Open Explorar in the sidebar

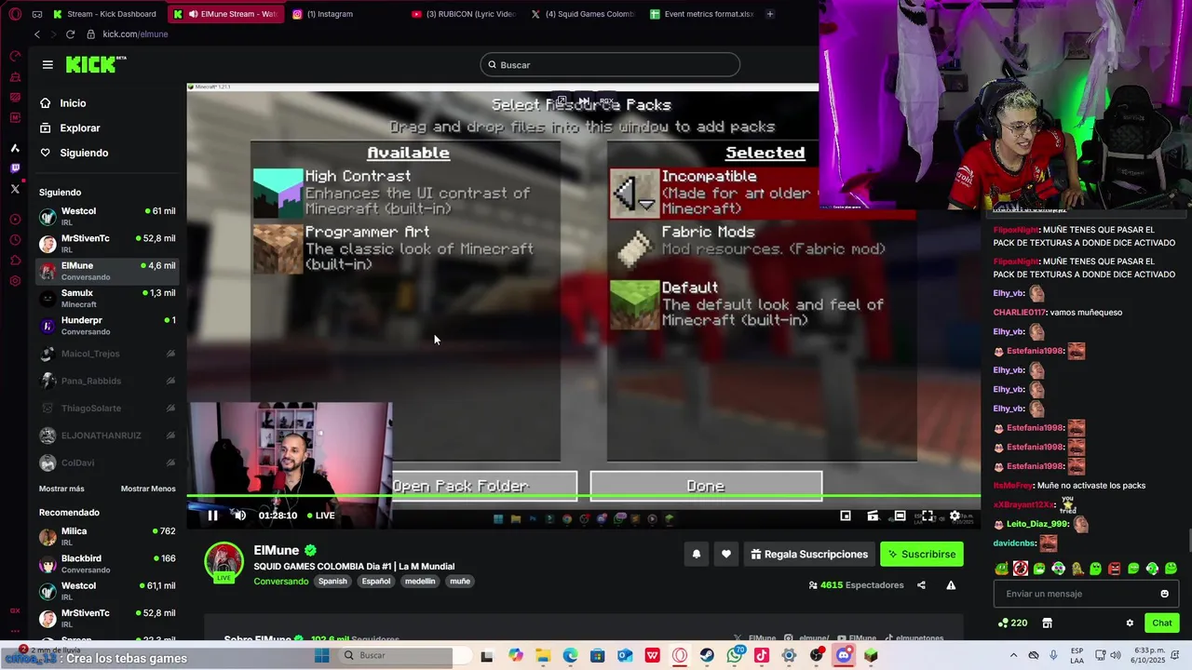(79, 127)
